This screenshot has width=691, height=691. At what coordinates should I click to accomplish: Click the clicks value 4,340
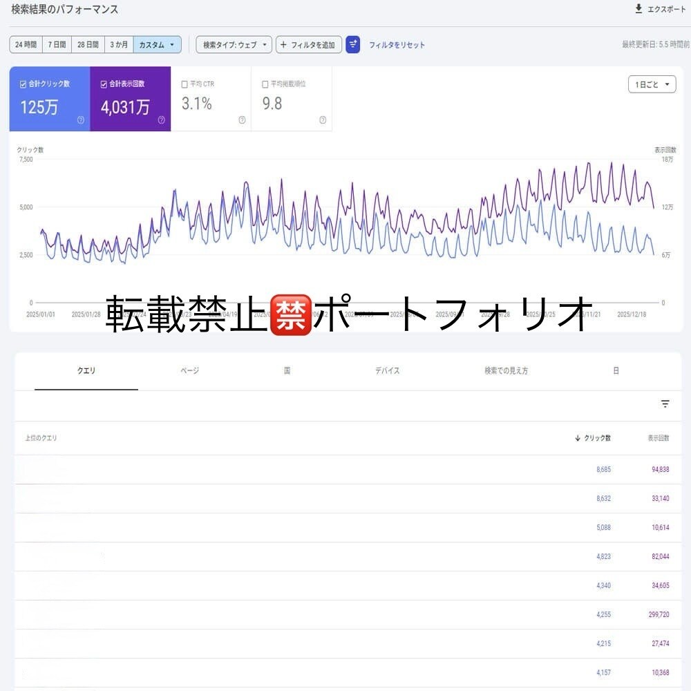click(x=604, y=585)
